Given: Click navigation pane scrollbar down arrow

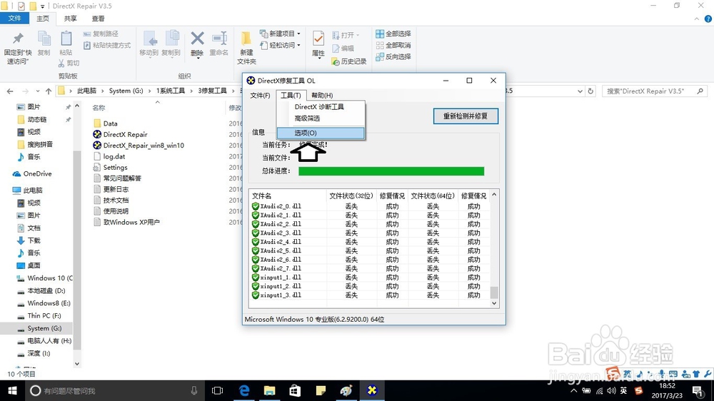Looking at the screenshot, I should coord(77,364).
